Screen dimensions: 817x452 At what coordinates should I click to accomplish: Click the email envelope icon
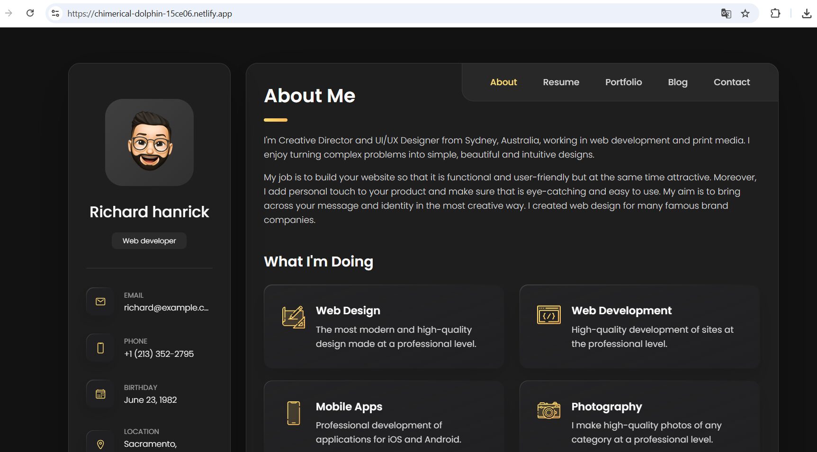point(100,301)
